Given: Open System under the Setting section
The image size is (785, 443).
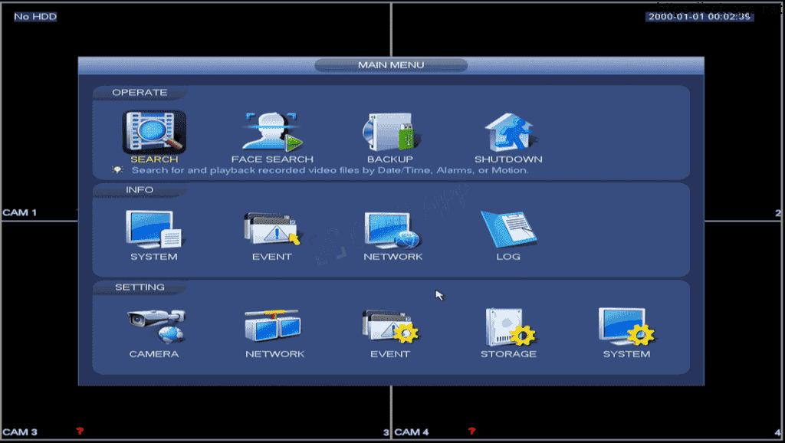Looking at the screenshot, I should (x=626, y=327).
